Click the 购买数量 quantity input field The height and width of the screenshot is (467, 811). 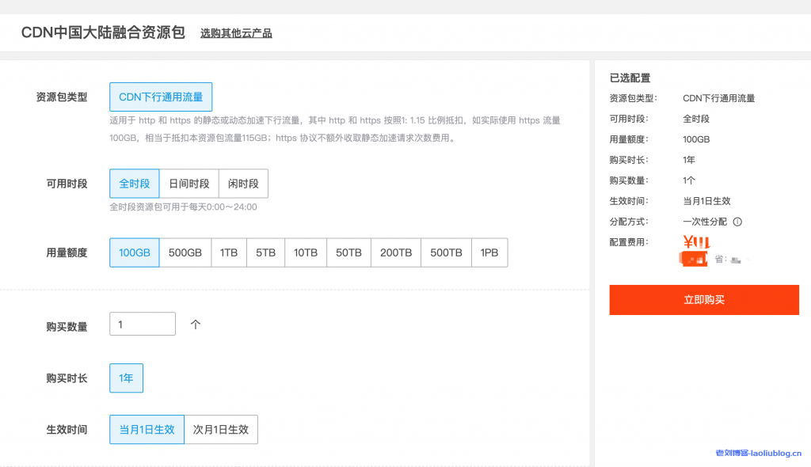click(x=143, y=324)
